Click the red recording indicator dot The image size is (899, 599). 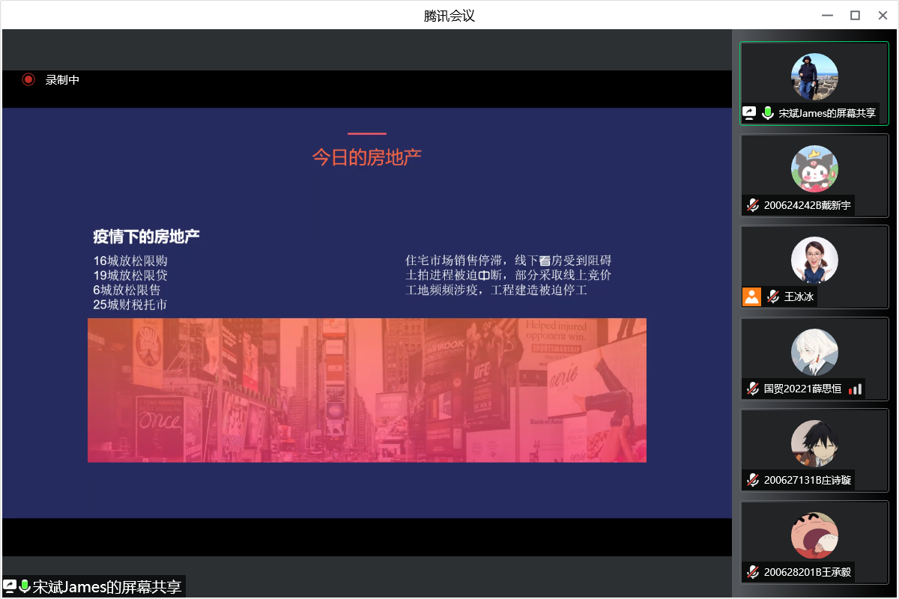point(28,79)
